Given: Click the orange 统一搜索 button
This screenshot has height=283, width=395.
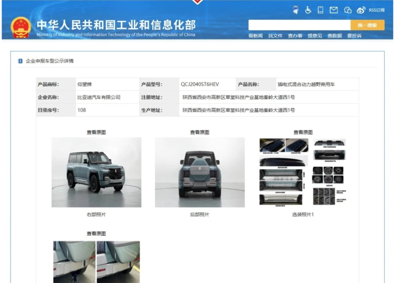Looking at the screenshot, I should click(x=367, y=25).
